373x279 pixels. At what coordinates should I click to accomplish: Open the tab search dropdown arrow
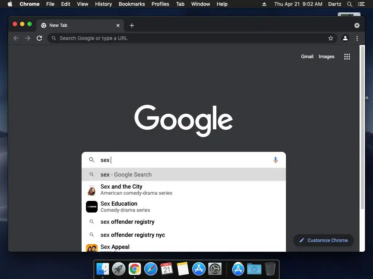pos(357,25)
